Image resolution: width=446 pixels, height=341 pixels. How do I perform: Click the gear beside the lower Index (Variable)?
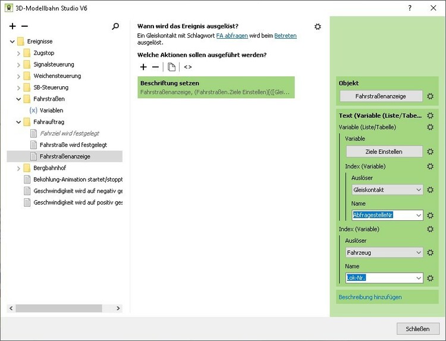tap(431, 229)
